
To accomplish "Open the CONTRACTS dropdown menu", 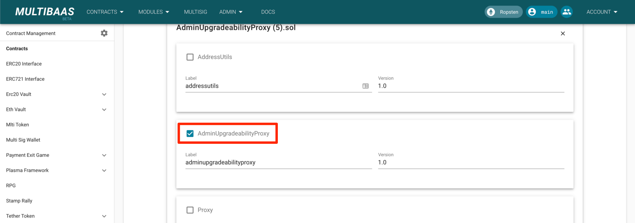I will (x=105, y=12).
